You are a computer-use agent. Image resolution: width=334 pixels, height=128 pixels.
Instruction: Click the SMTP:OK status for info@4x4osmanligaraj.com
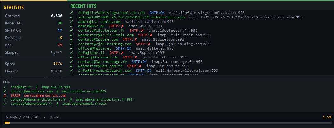pyautogui.click(x=144, y=71)
